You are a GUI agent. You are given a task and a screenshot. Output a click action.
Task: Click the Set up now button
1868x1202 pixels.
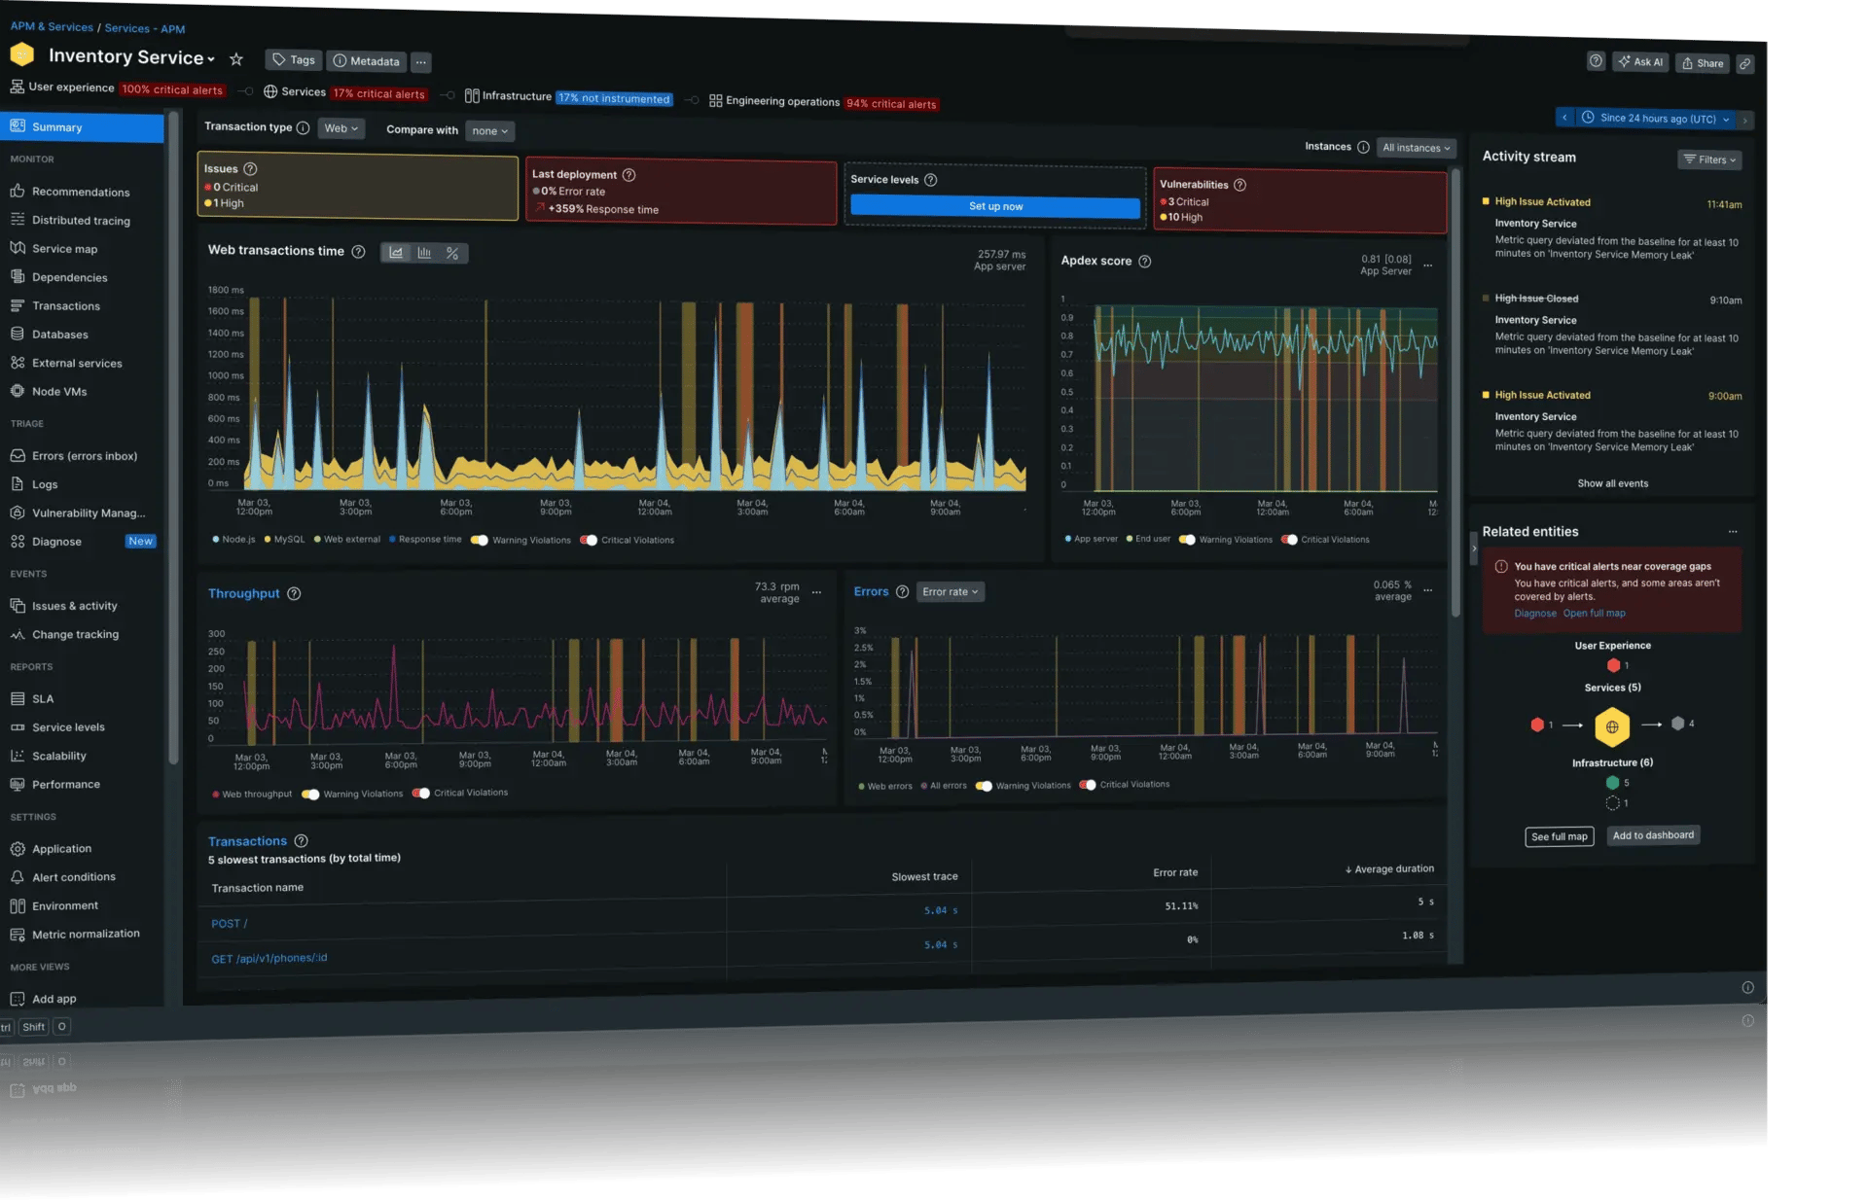point(994,206)
